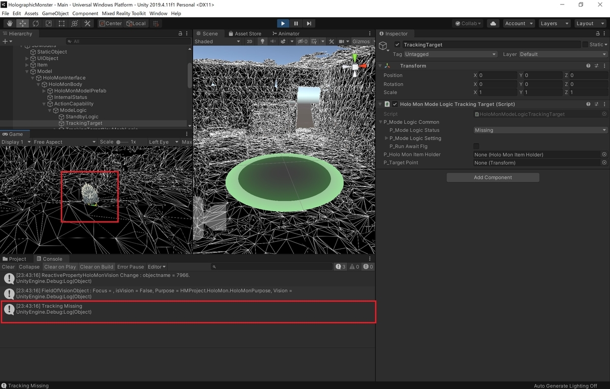Enable the Static checkbox
This screenshot has height=389, width=610.
[x=585, y=45]
